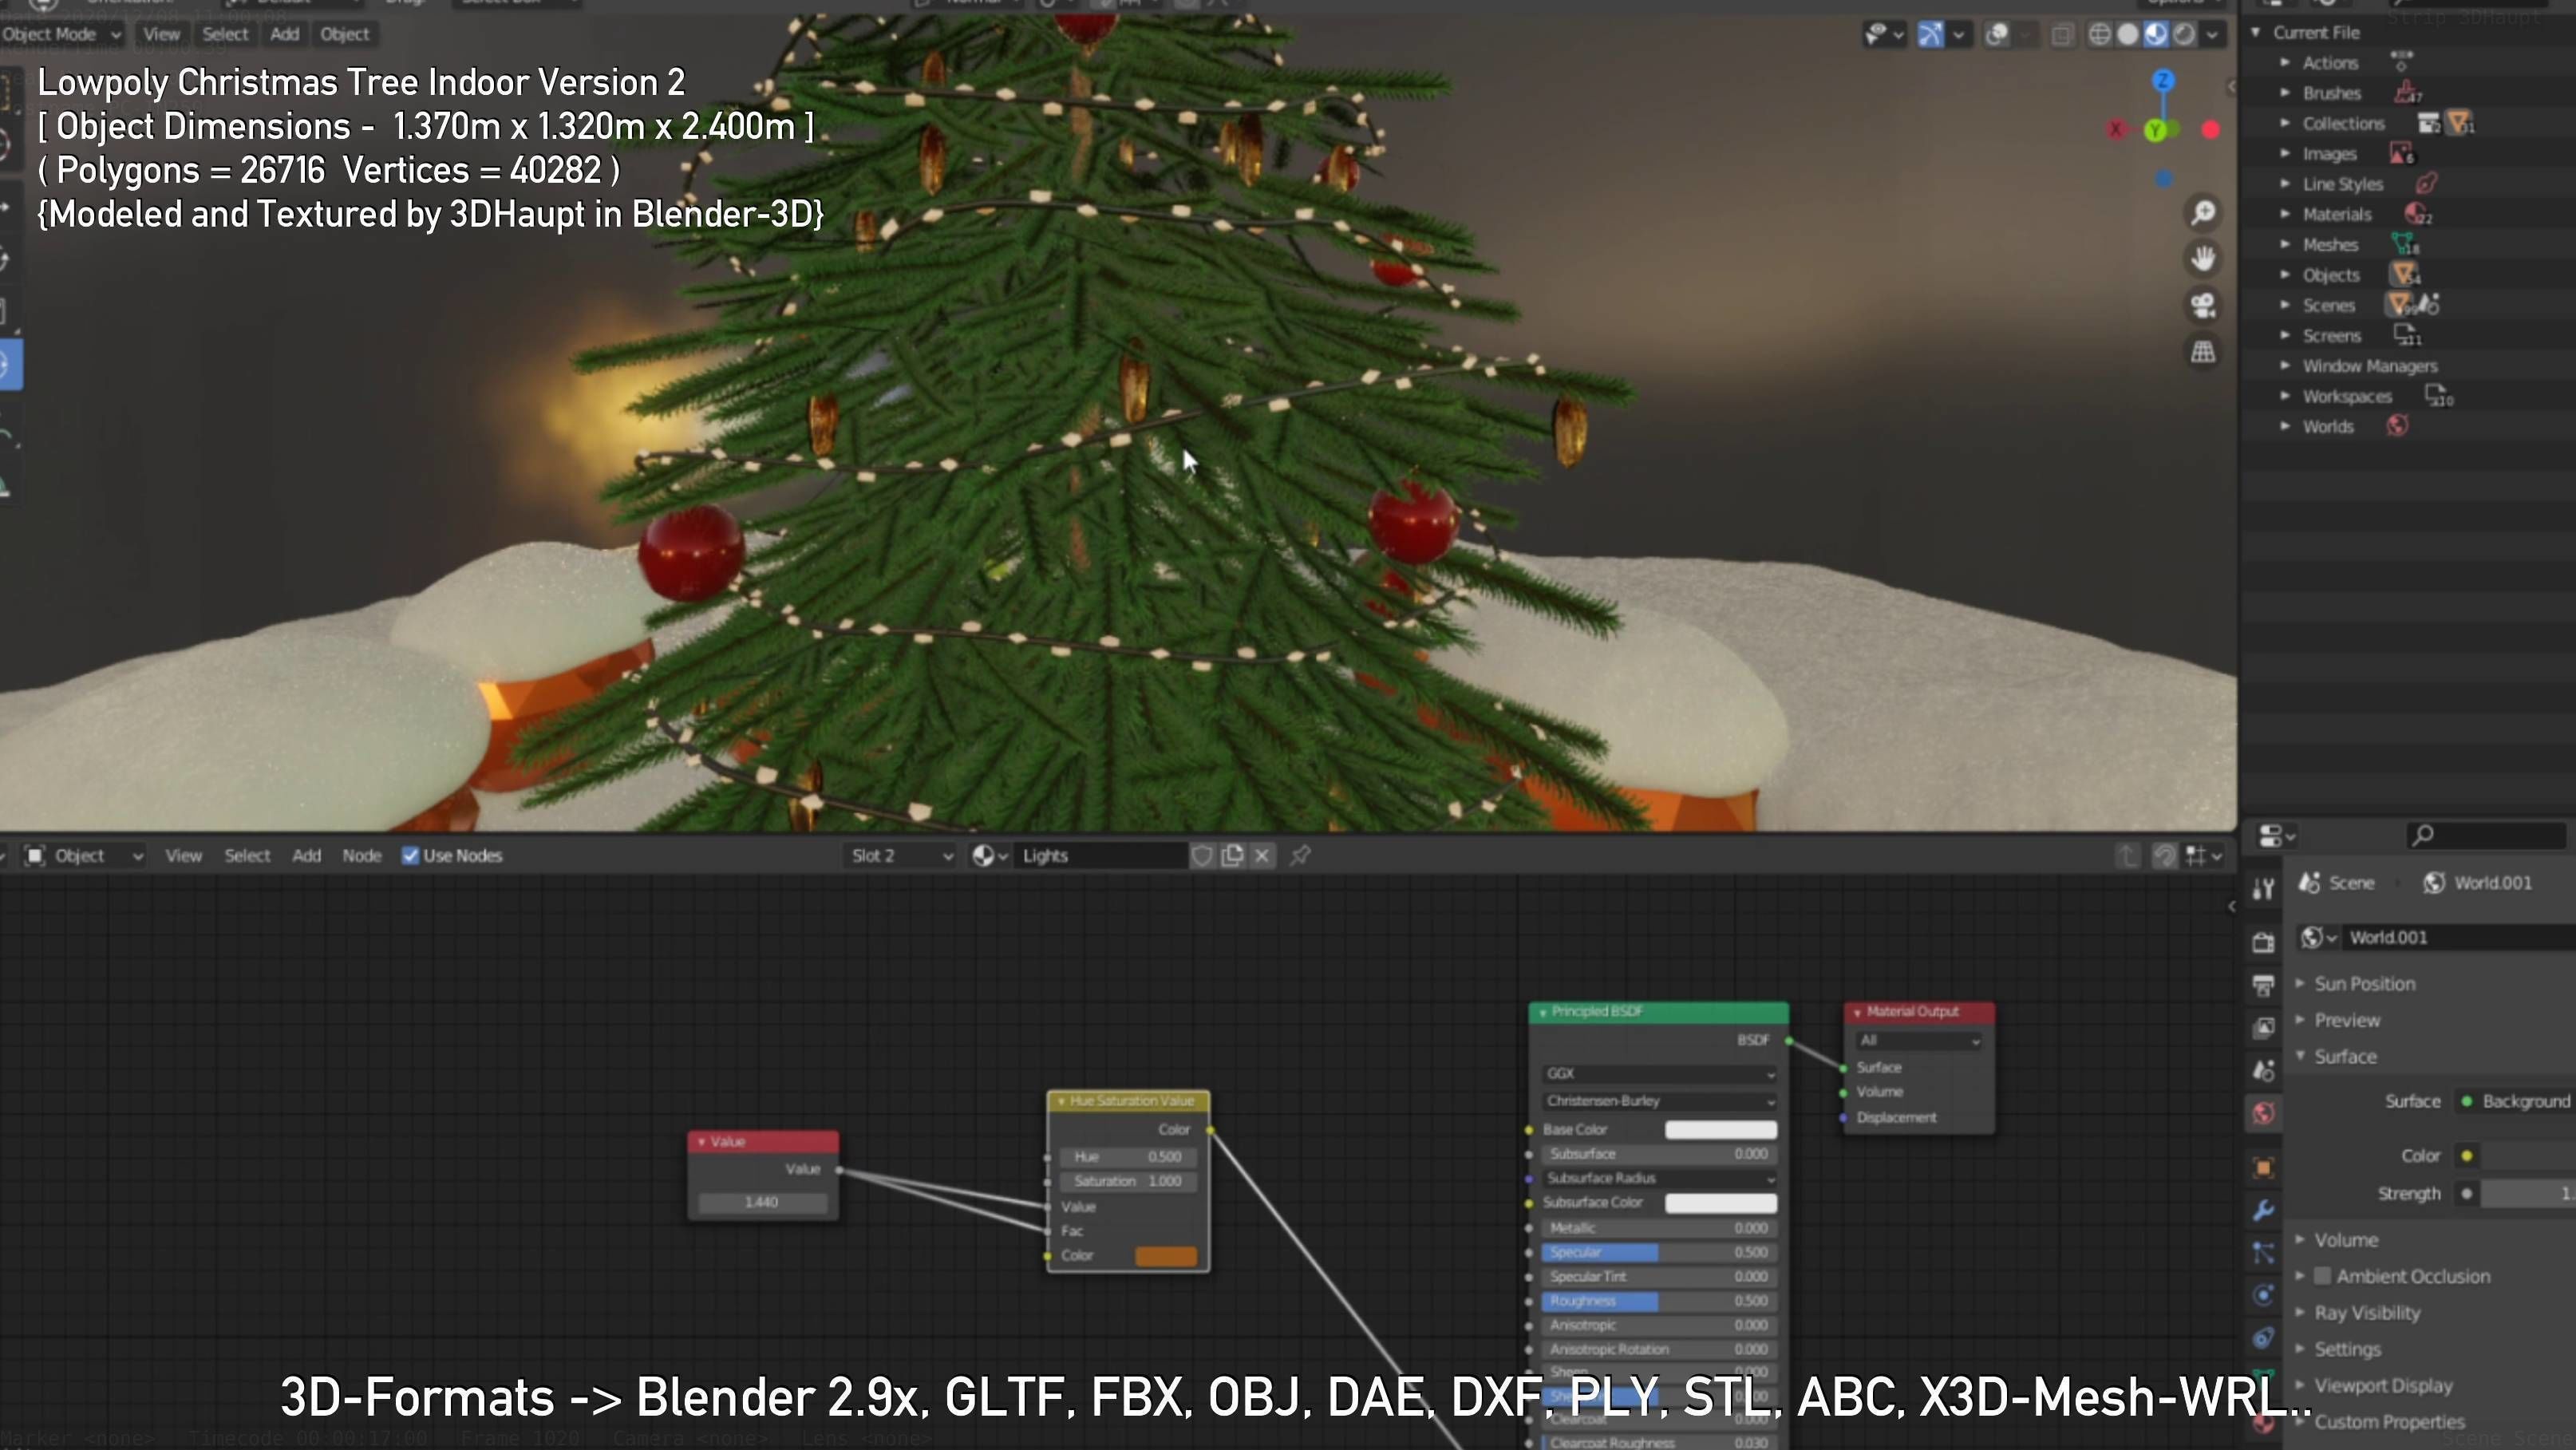2576x1450 pixels.
Task: Browse materials with sphere icon dropdown
Action: pyautogui.click(x=990, y=856)
